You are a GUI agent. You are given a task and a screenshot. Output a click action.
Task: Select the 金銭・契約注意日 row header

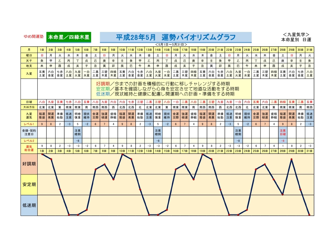pos(29,132)
